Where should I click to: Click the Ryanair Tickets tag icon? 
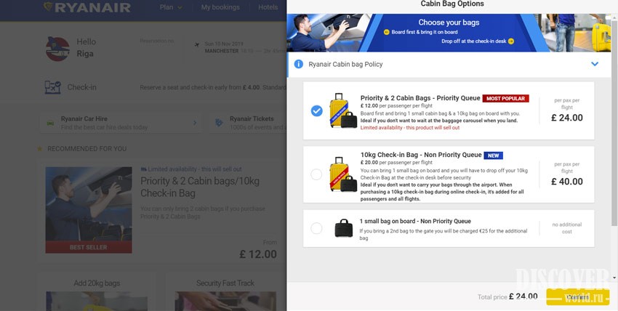[x=219, y=123]
